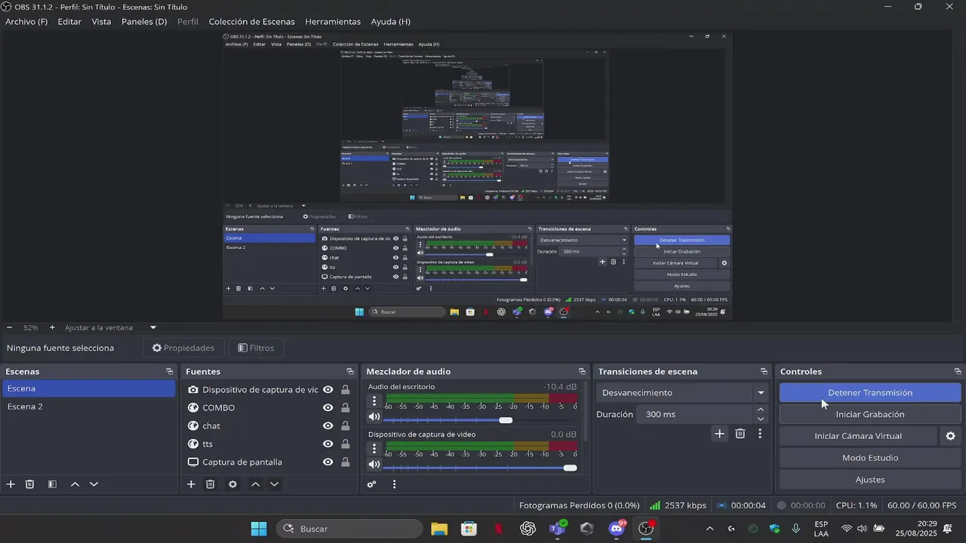The width and height of the screenshot is (966, 543).
Task: Open Editar menu
Action: tap(69, 22)
